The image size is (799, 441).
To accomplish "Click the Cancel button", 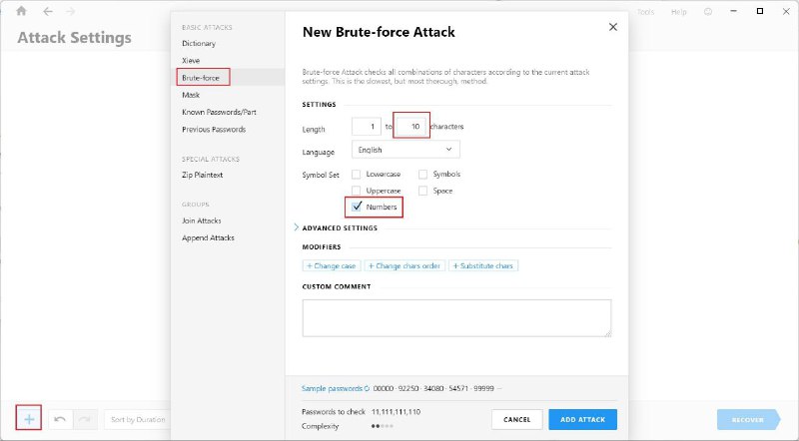I will 516,419.
